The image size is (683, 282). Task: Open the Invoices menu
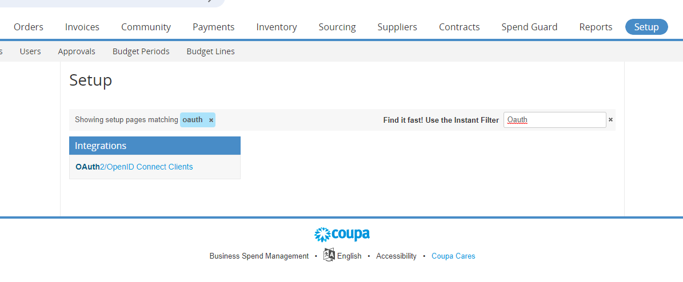coord(82,27)
